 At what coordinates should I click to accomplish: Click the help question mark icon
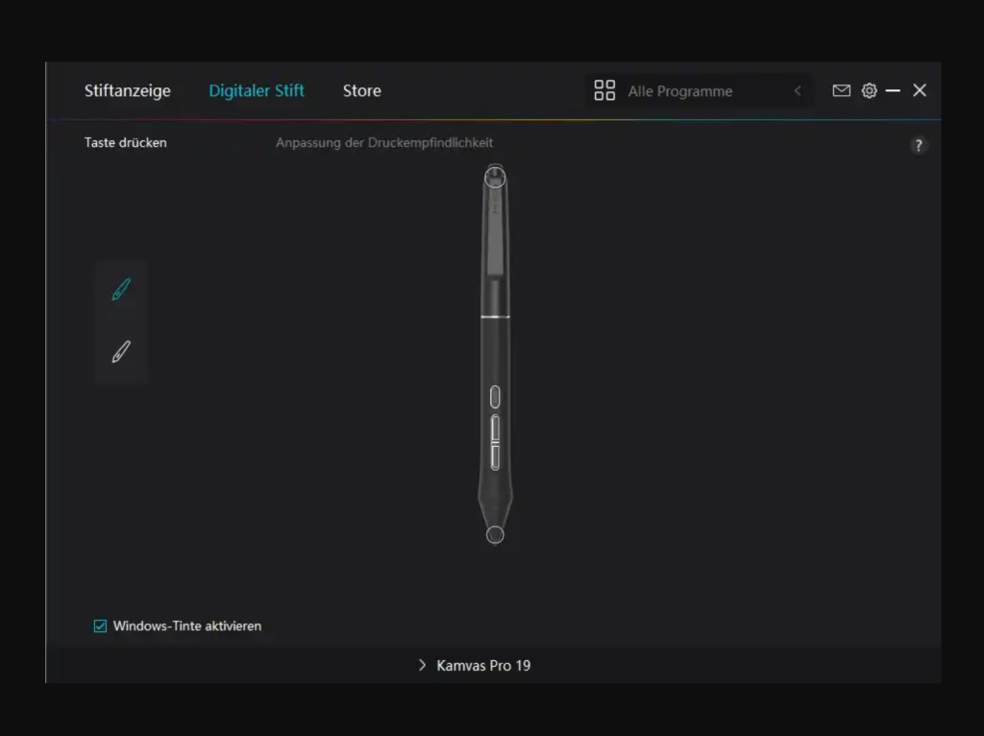pyautogui.click(x=919, y=145)
